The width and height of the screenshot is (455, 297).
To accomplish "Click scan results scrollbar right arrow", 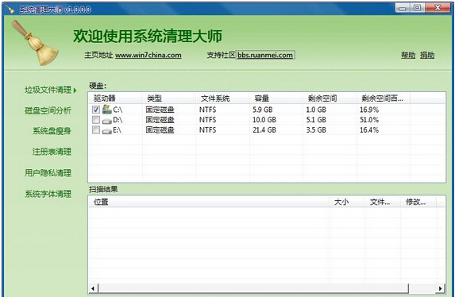I will [441, 288].
